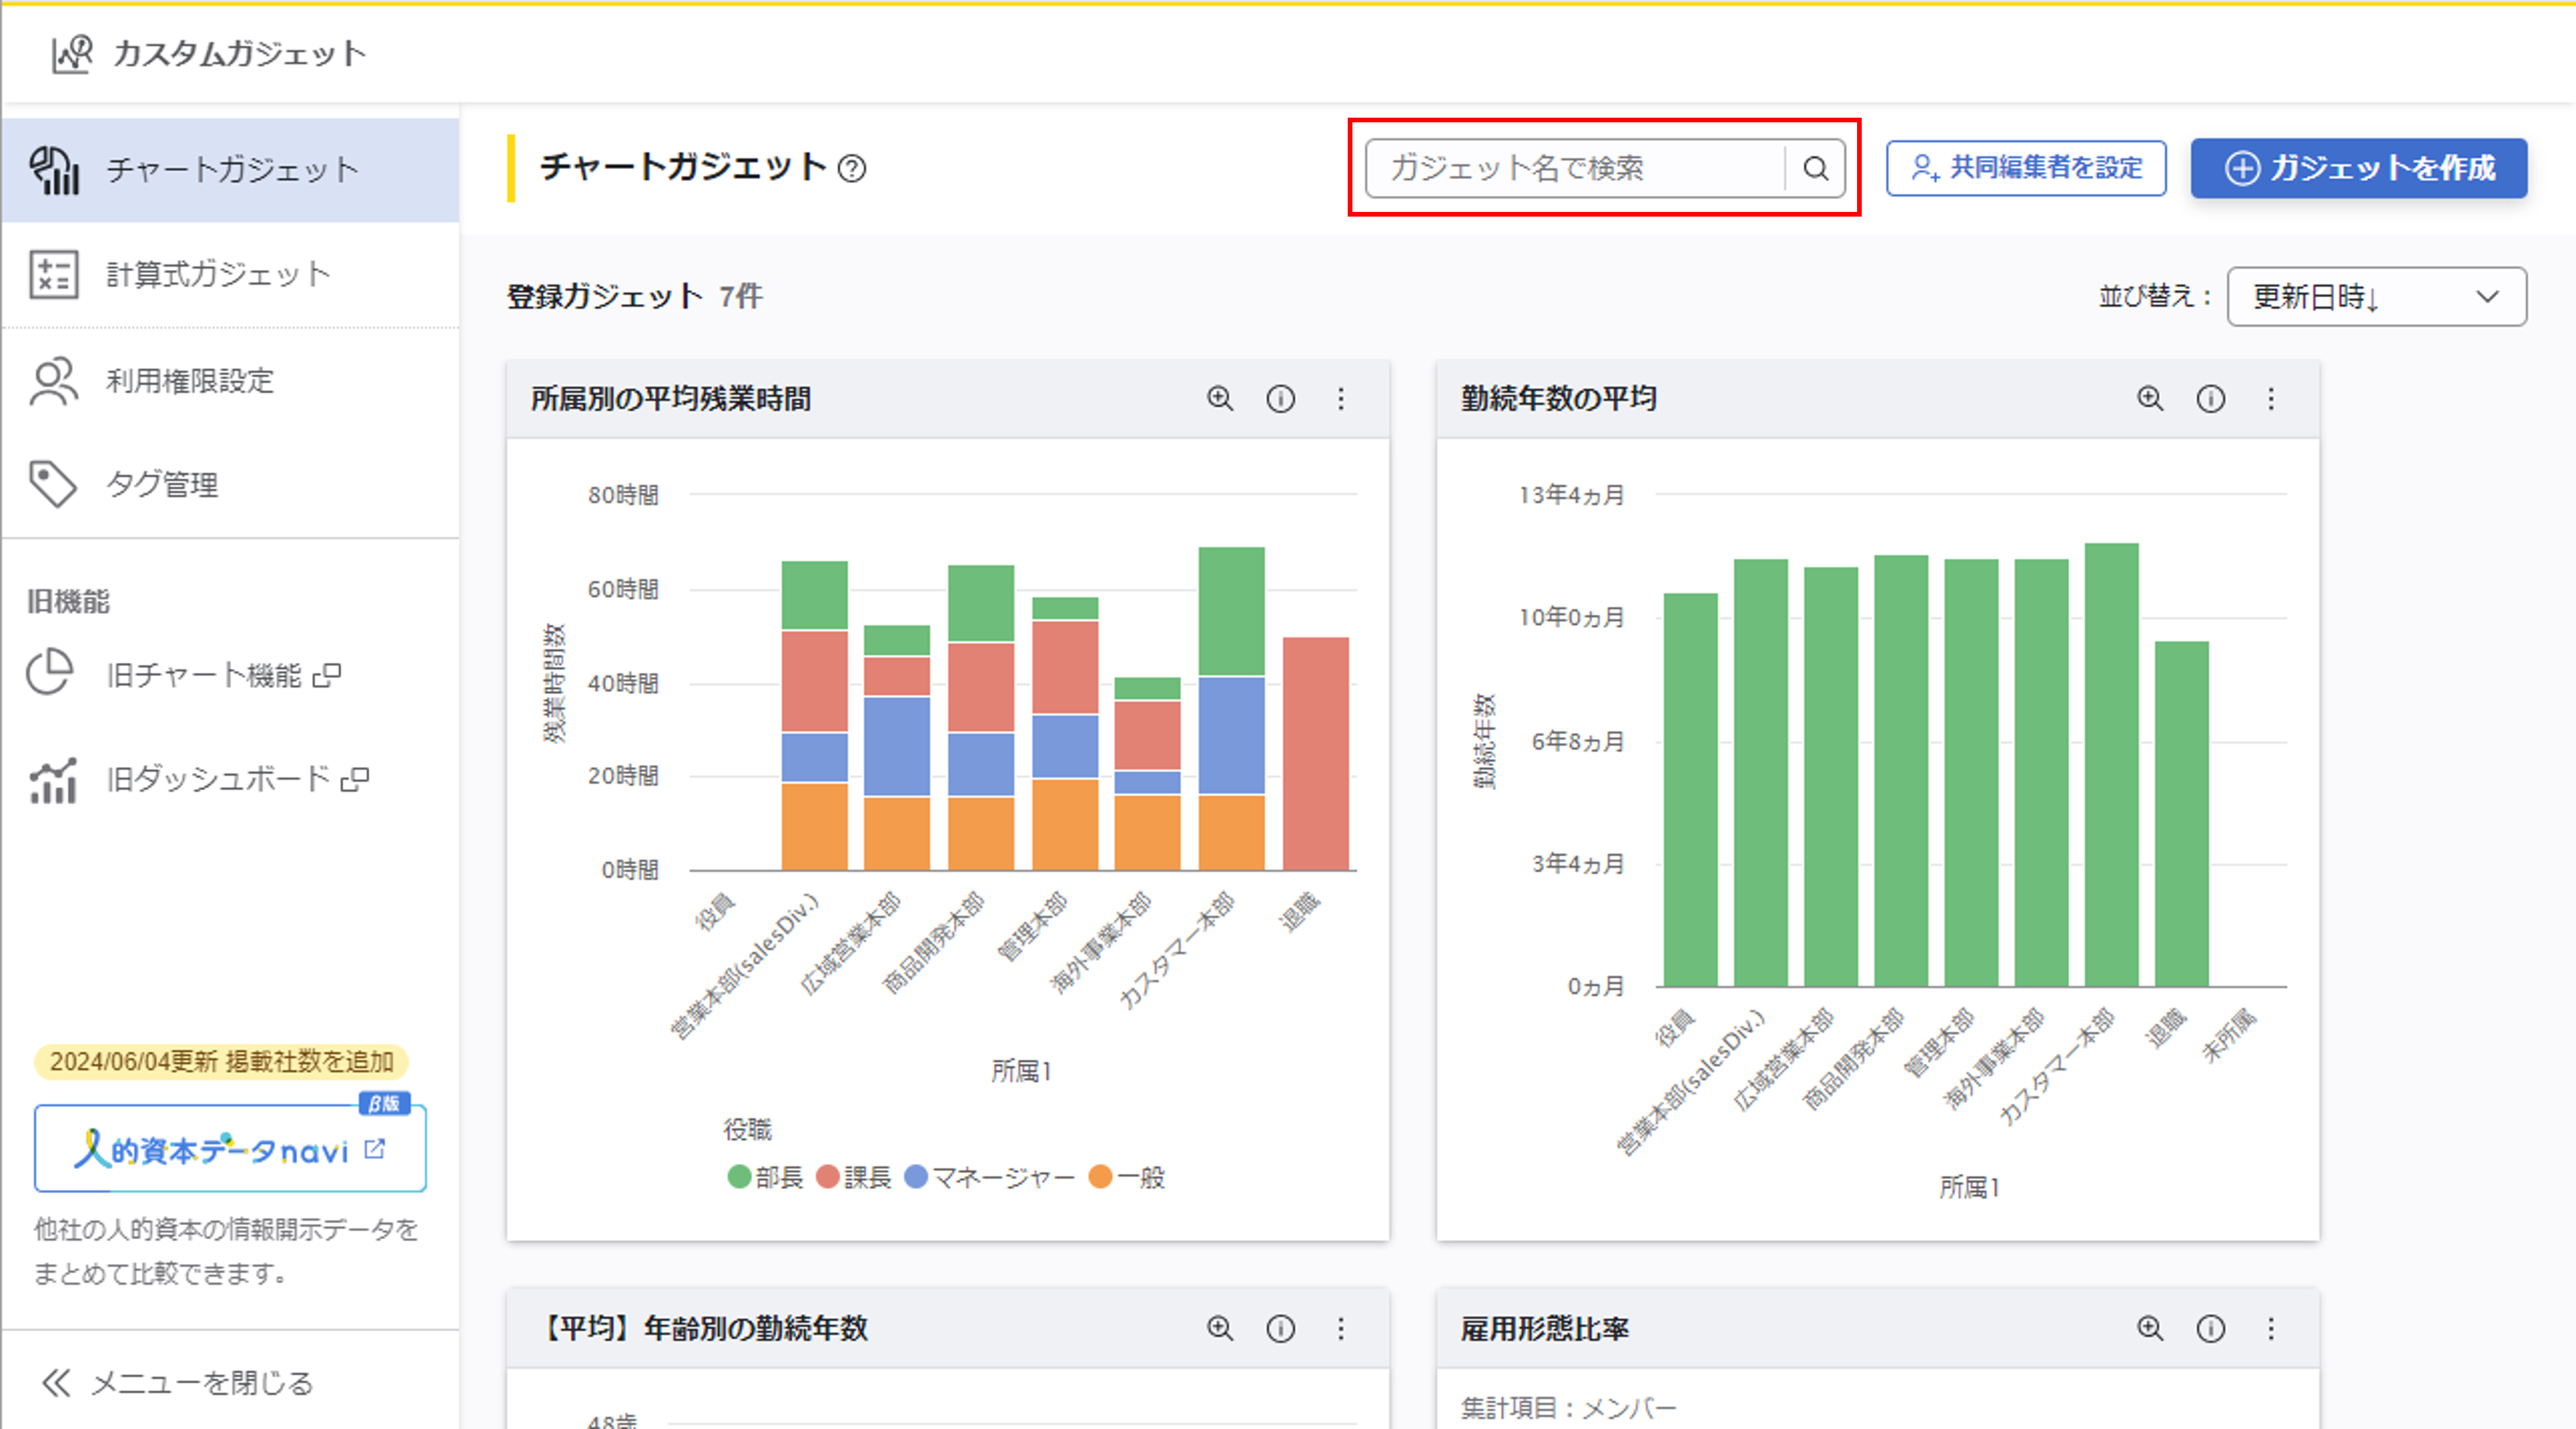This screenshot has width=2576, height=1429.
Task: Open more options menu on 勤続年数の平均
Action: [2271, 399]
